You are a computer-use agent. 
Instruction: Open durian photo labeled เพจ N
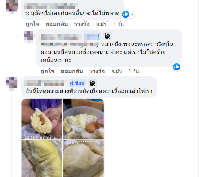pos(84,158)
